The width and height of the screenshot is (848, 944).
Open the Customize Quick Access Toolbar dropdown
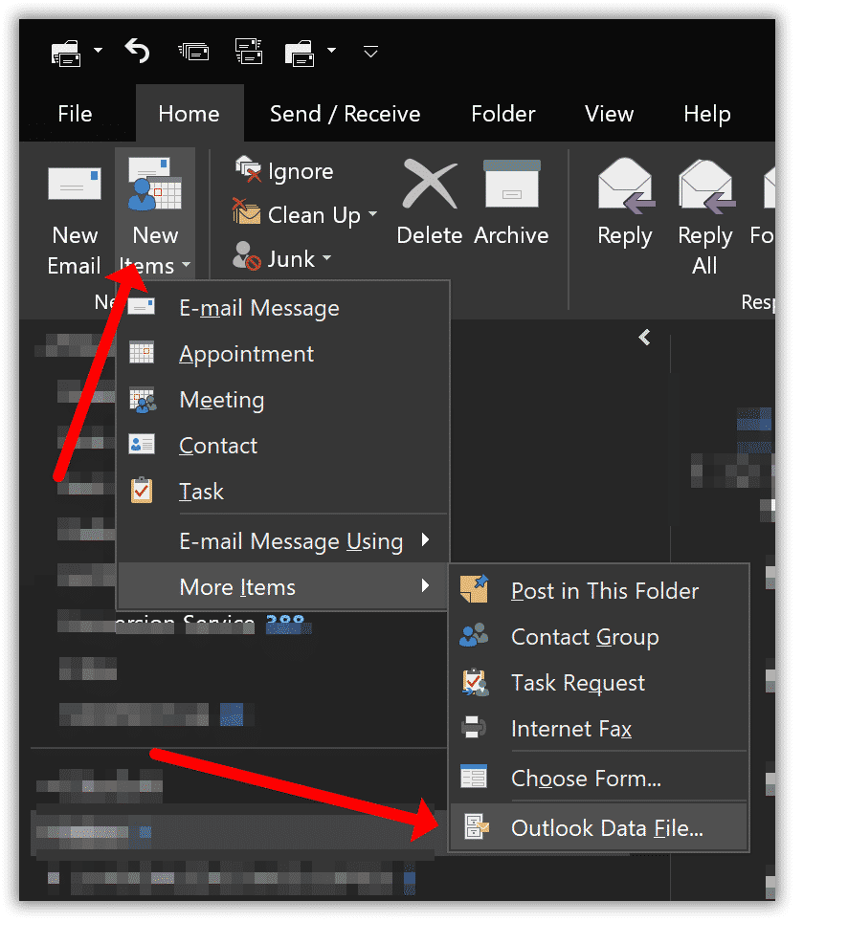coord(371,53)
